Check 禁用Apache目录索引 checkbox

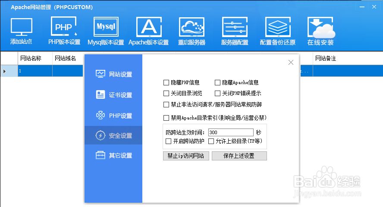(166, 118)
